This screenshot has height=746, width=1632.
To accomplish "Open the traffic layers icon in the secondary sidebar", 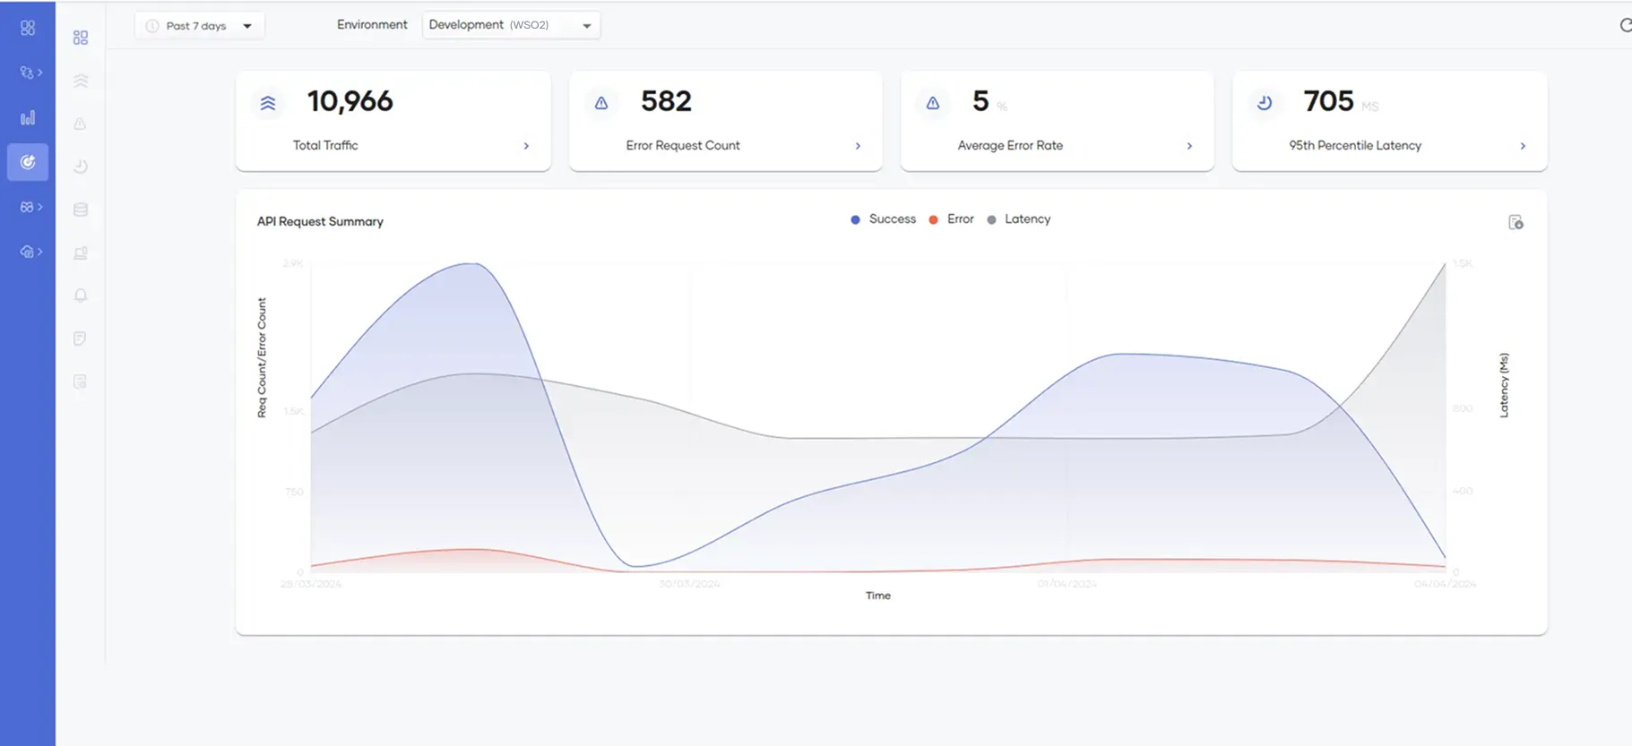I will click(x=81, y=81).
